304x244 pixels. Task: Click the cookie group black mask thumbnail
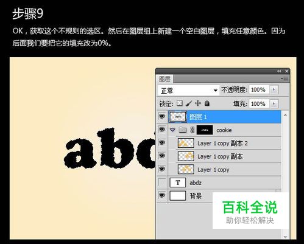205,130
